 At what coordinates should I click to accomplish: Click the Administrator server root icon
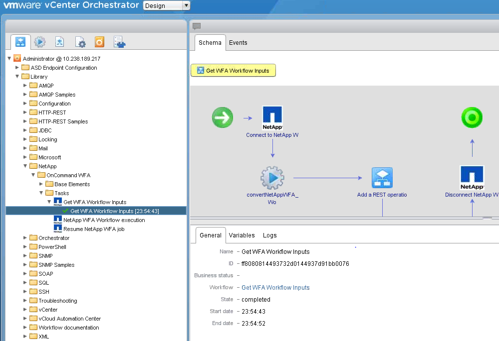click(17, 58)
